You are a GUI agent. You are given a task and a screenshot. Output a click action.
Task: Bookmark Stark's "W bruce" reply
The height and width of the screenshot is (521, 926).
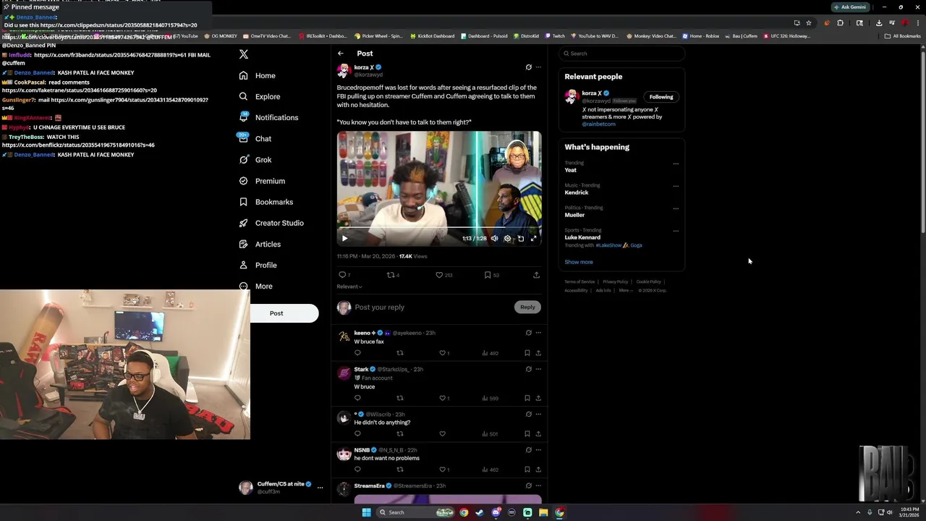[527, 398]
